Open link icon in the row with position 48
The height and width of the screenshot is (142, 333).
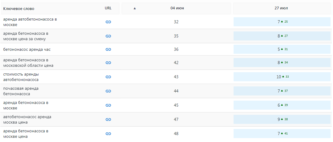pyautogui.click(x=108, y=134)
